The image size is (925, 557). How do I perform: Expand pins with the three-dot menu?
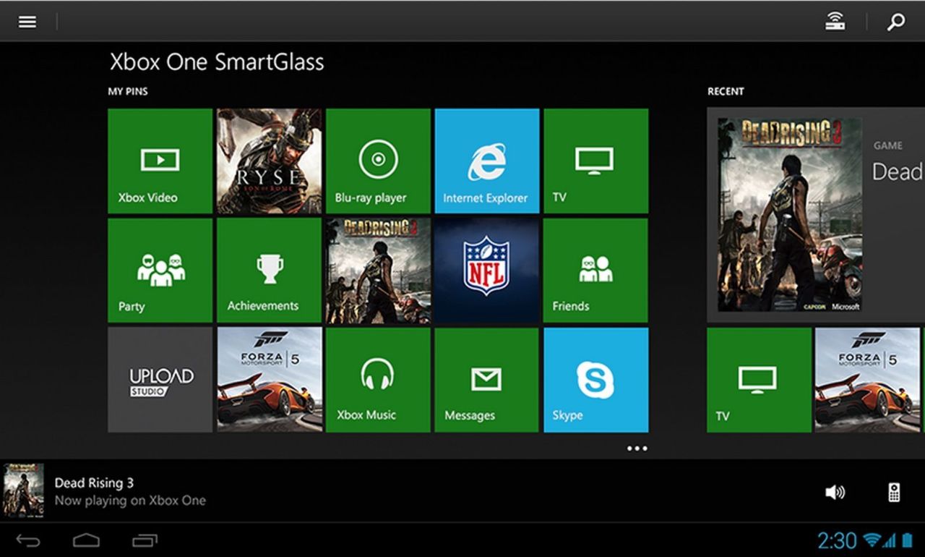pyautogui.click(x=637, y=448)
